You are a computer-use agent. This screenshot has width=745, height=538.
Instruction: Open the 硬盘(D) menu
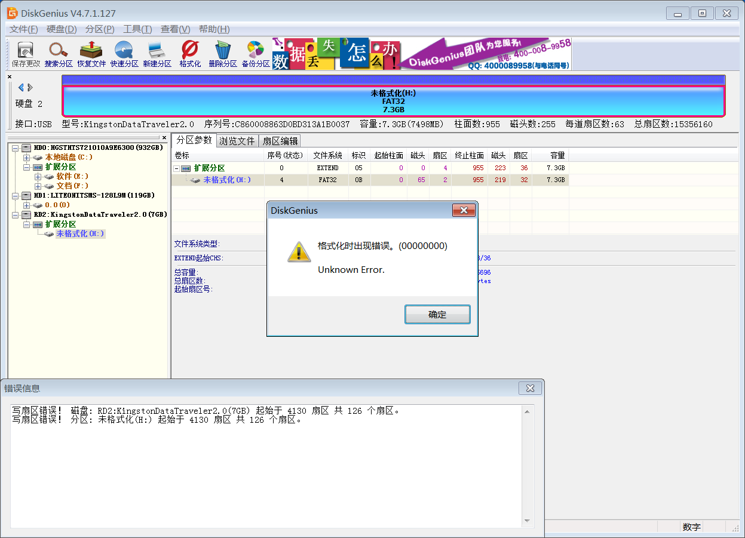pos(62,29)
